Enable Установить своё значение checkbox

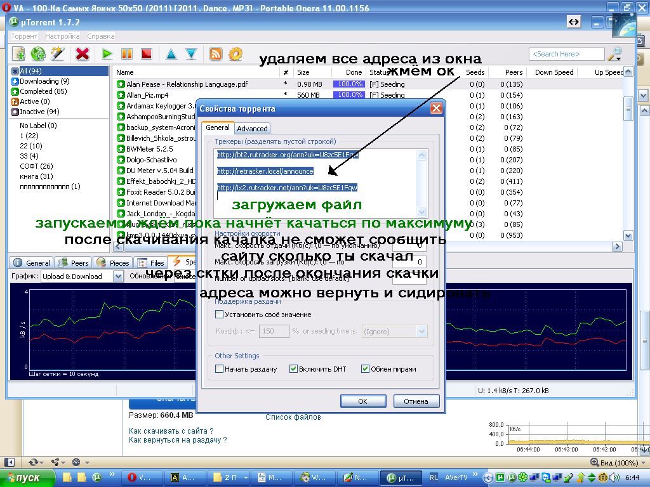click(x=219, y=315)
